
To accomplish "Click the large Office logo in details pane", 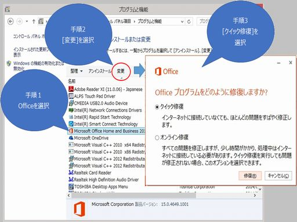I will pos(79,209).
